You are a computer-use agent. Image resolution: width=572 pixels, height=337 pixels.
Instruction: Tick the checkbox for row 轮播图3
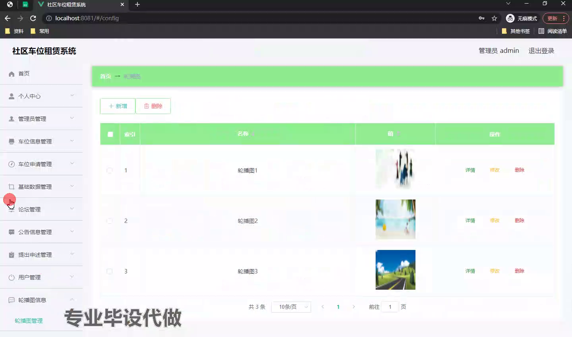click(x=110, y=271)
